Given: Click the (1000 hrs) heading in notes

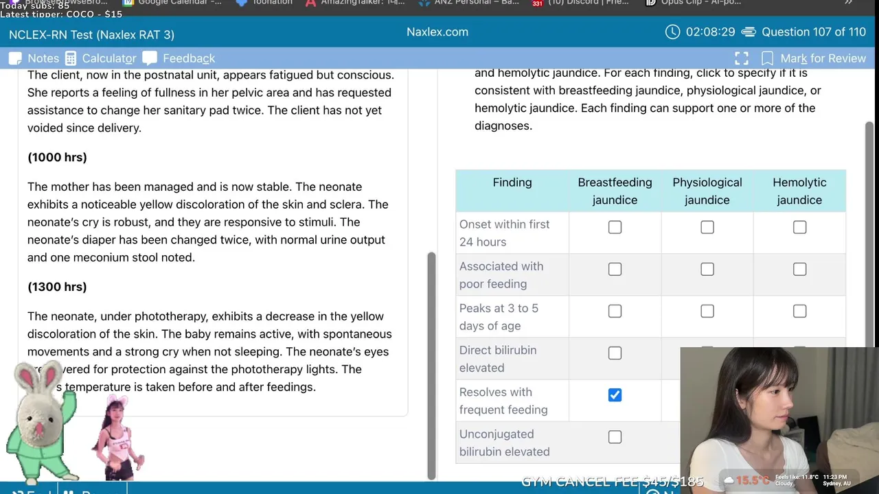Looking at the screenshot, I should pyautogui.click(x=57, y=157).
